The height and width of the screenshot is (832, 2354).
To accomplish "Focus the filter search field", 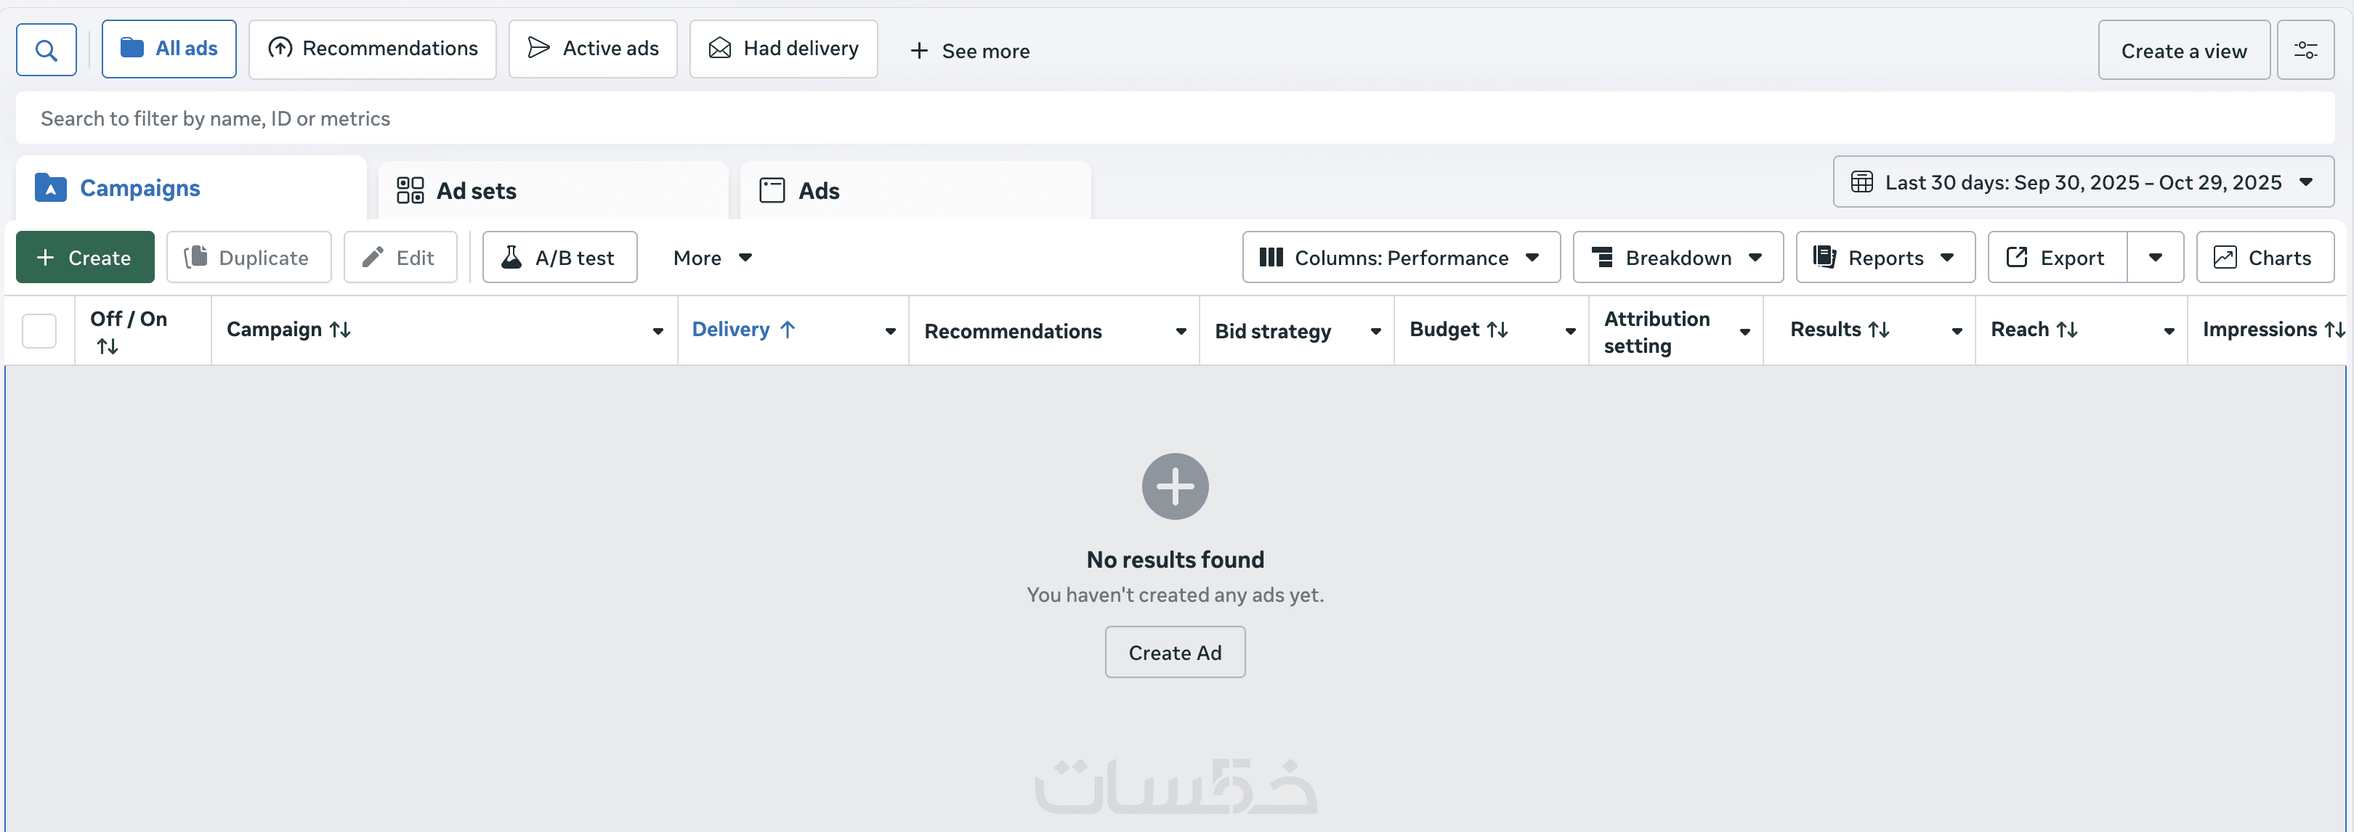I will click(x=1174, y=119).
